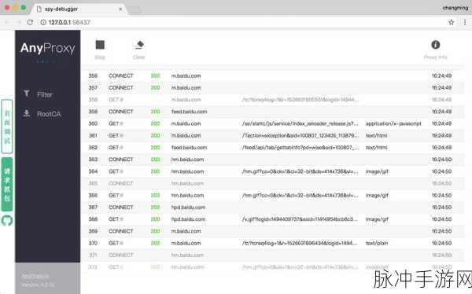Viewport: 472px width, 294px height.
Task: Click the Clear eraser icon
Action: point(139,45)
